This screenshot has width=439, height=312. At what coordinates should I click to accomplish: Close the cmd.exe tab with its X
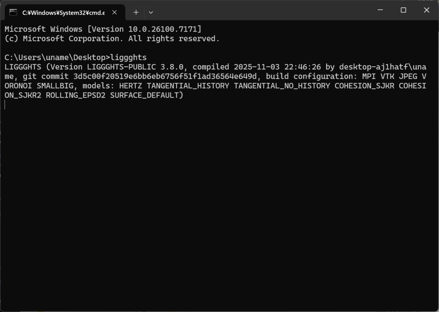tap(114, 12)
